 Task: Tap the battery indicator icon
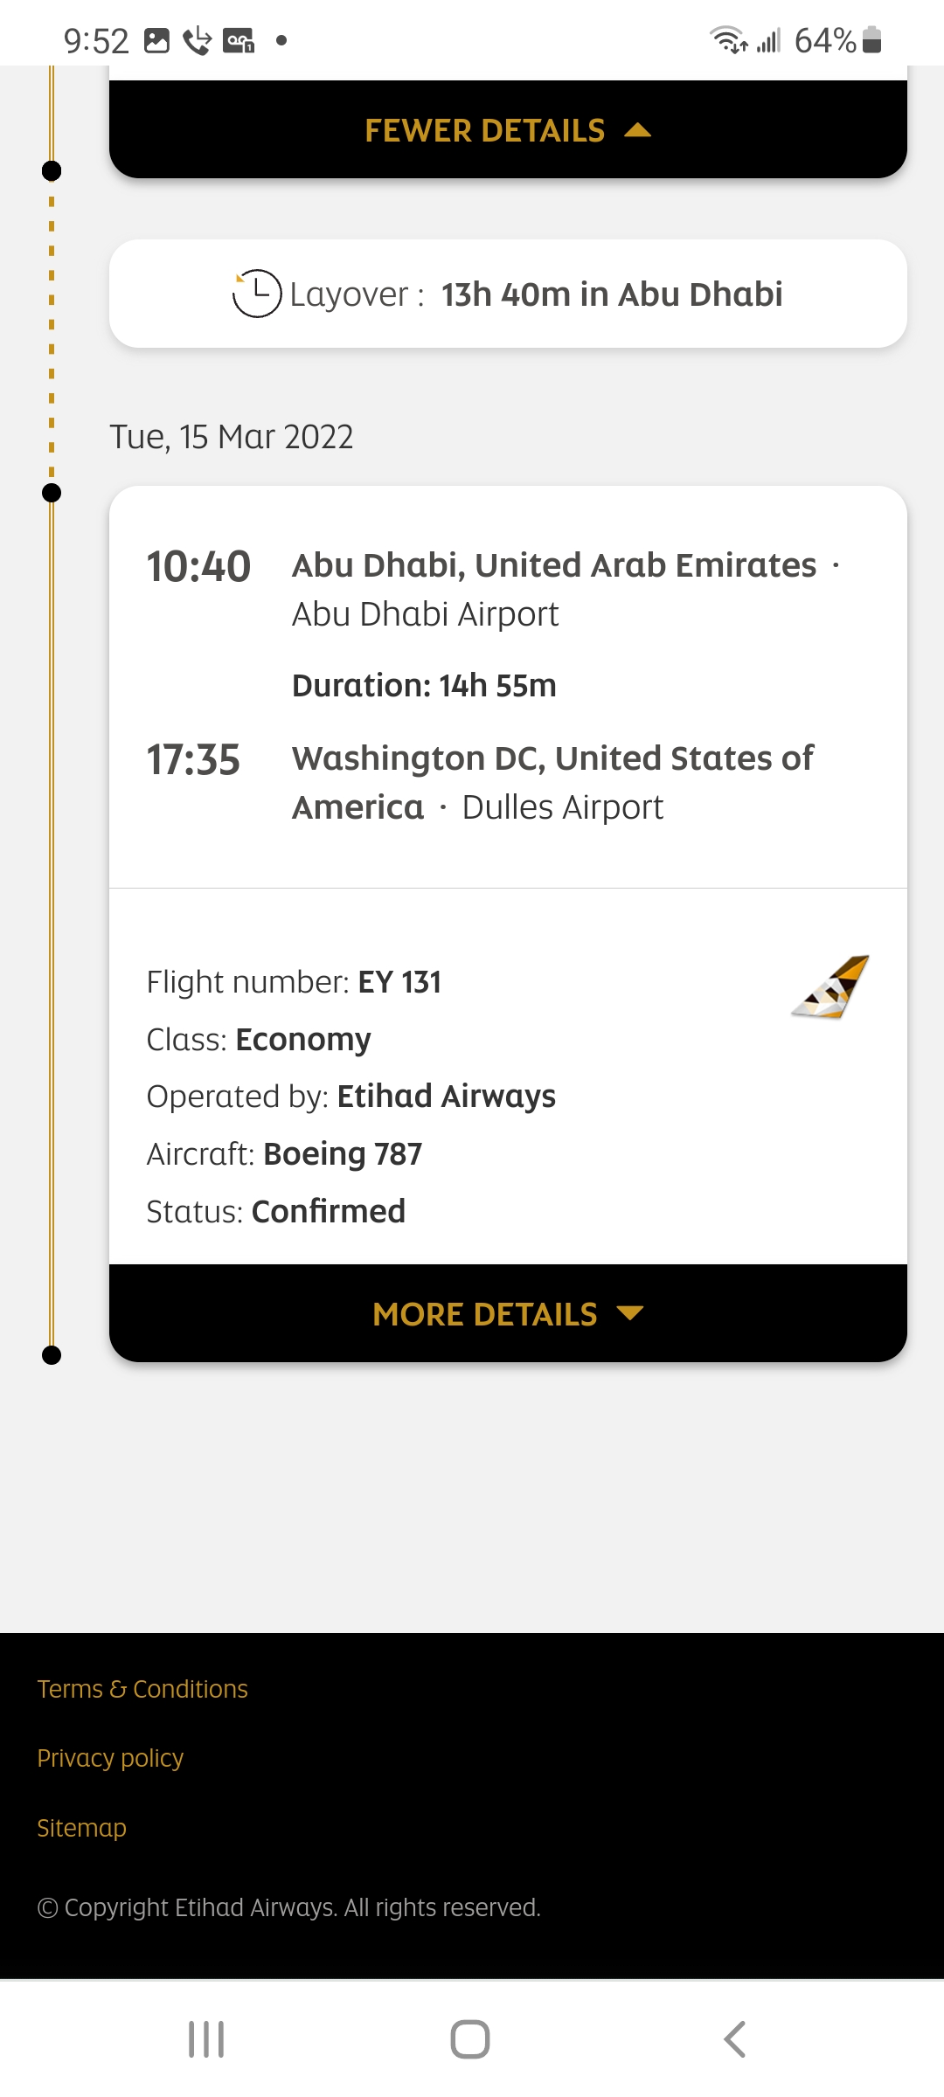[x=871, y=40]
